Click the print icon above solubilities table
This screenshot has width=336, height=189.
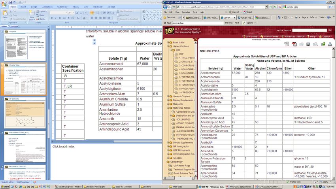coord(330,44)
